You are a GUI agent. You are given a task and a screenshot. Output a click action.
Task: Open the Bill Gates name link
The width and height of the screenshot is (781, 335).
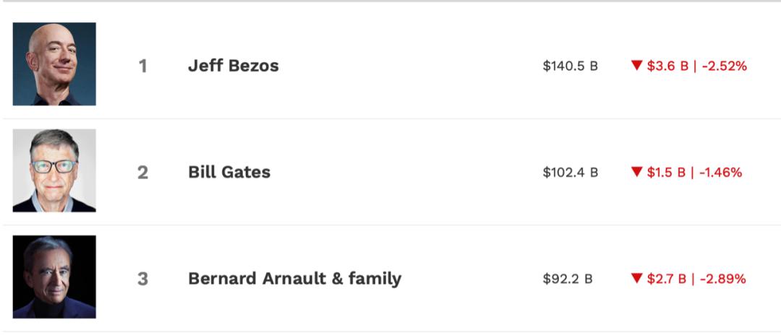229,172
